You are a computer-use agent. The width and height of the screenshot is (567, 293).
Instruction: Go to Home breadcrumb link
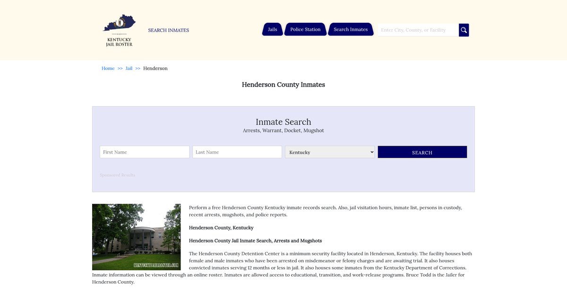(108, 69)
